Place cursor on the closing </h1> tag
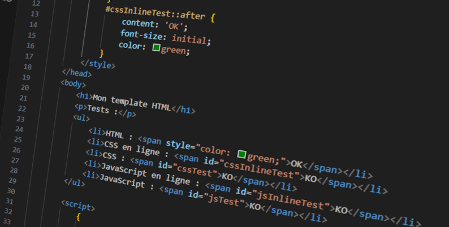Screen dimensions: 449x227 click(x=183, y=110)
